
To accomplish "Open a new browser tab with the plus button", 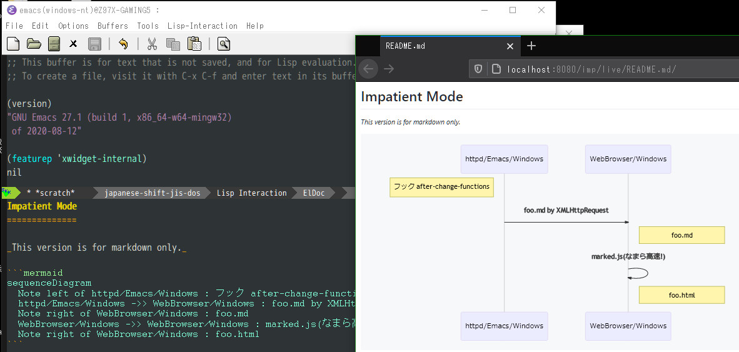I will coord(531,46).
